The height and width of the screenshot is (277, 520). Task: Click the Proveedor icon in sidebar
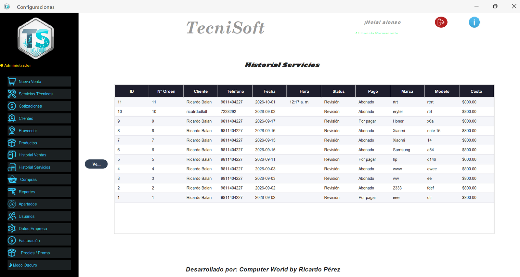[x=12, y=130]
